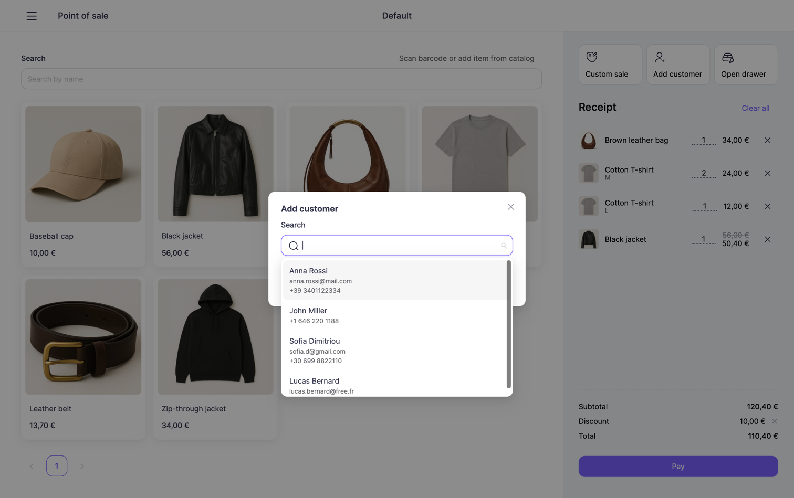The width and height of the screenshot is (794, 498).
Task: Close the Add customer dialog
Action: 510,207
